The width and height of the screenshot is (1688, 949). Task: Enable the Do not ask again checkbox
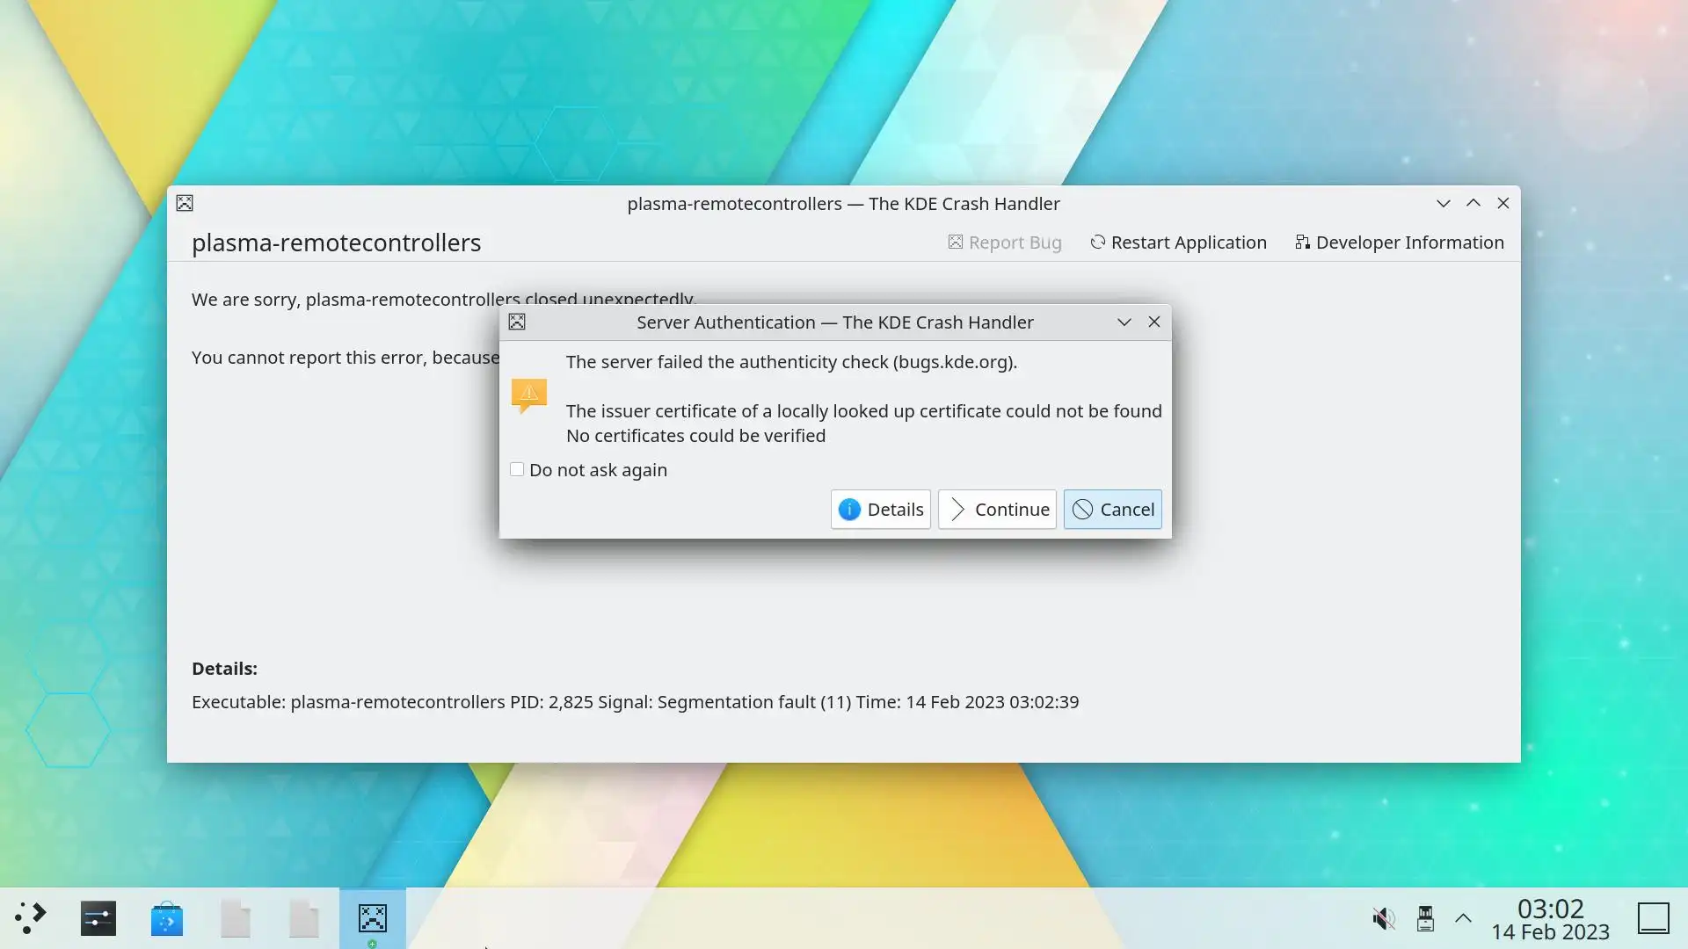tap(517, 470)
